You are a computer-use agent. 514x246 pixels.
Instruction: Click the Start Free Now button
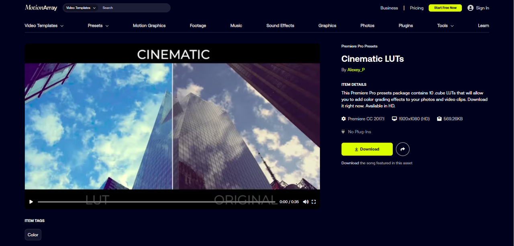click(x=445, y=8)
